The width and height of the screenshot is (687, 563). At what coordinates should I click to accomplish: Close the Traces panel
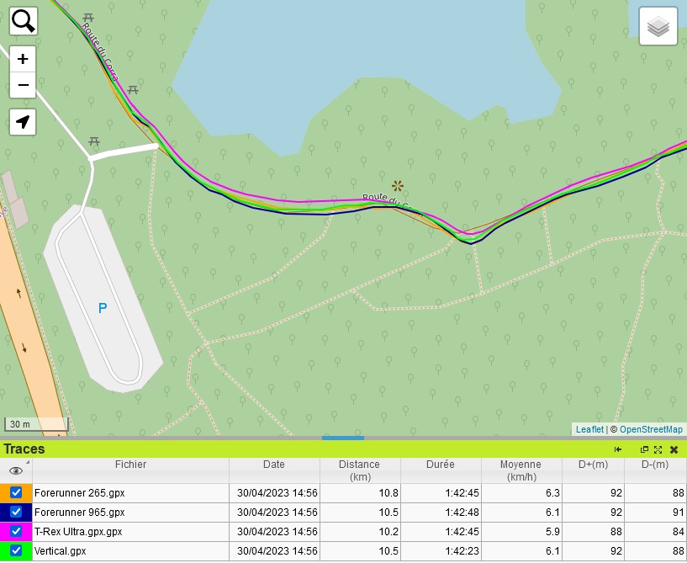(x=674, y=449)
